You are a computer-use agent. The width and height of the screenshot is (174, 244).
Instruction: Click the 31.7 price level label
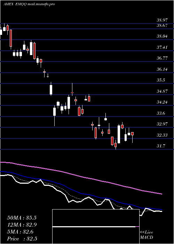point(161,146)
